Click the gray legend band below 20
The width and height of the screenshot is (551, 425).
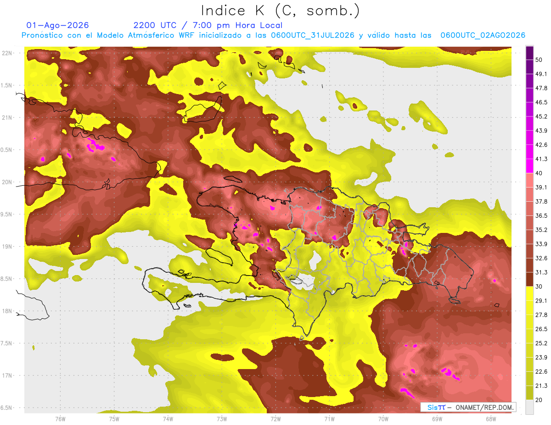click(529, 407)
